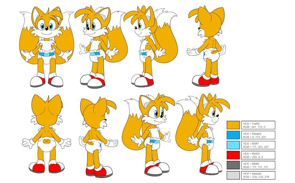
Task: Click the text "HEX = ff0000"
Action: 251,154
